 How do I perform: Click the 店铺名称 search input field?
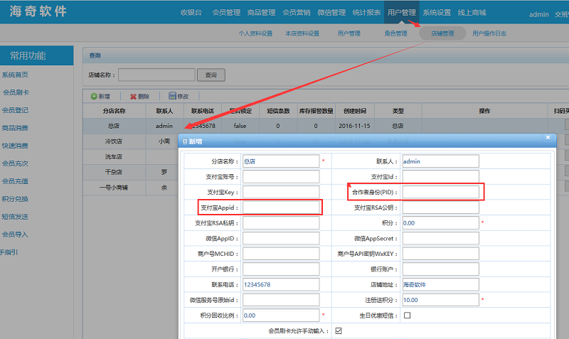point(156,75)
